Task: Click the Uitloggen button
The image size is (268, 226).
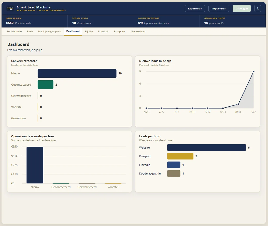Action: point(242,8)
